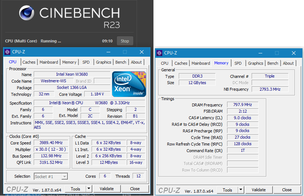Viewport: 304px width, 196px height.
Task: Click bus speed value 132.98 MHz
Action: [51, 156]
